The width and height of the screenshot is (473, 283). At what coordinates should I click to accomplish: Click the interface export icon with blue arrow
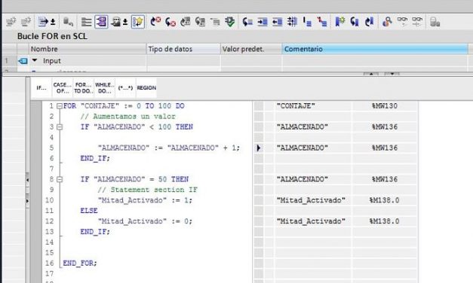[43, 22]
